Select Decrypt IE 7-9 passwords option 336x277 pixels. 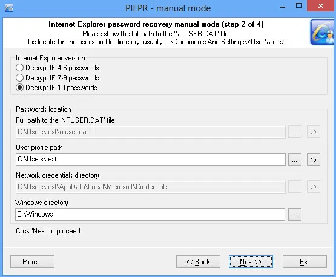58,77
